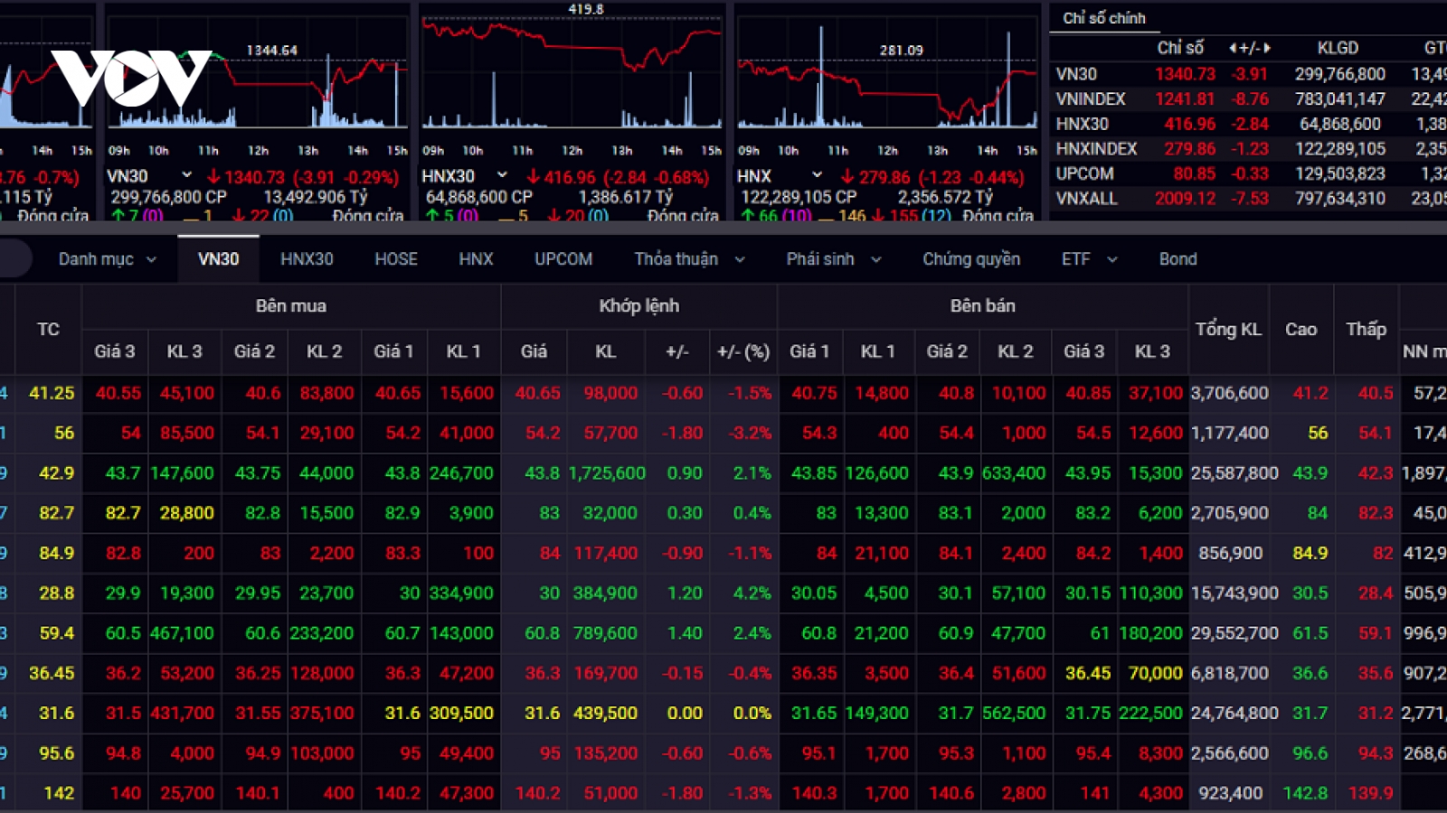
Task: Open the Chứng quyền tab
Action: click(x=971, y=259)
